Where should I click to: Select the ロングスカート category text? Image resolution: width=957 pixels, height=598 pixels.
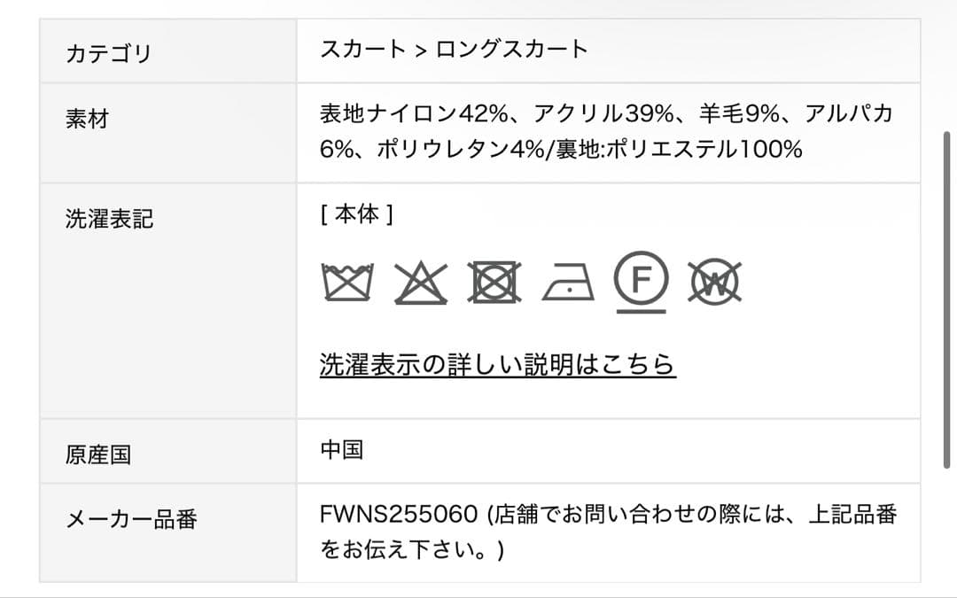512,49
